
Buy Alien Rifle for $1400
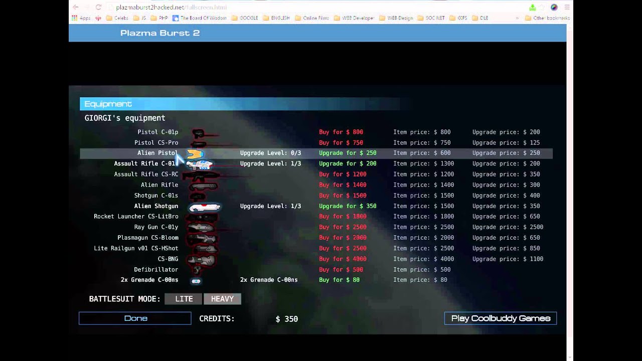(x=343, y=185)
